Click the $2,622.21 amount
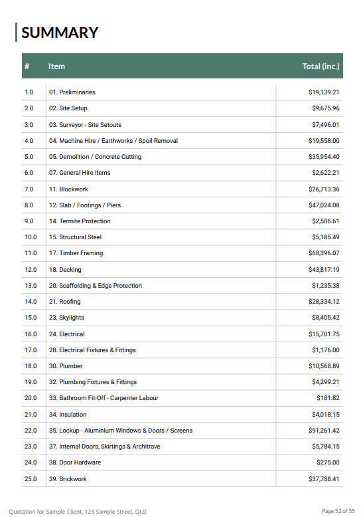This screenshot has width=363, height=517. (326, 172)
